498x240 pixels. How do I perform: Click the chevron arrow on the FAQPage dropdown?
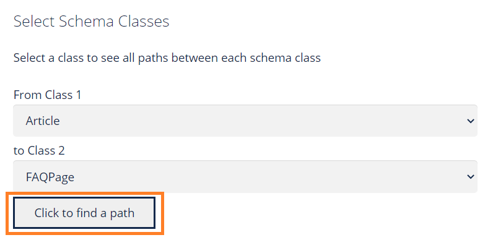(x=470, y=176)
